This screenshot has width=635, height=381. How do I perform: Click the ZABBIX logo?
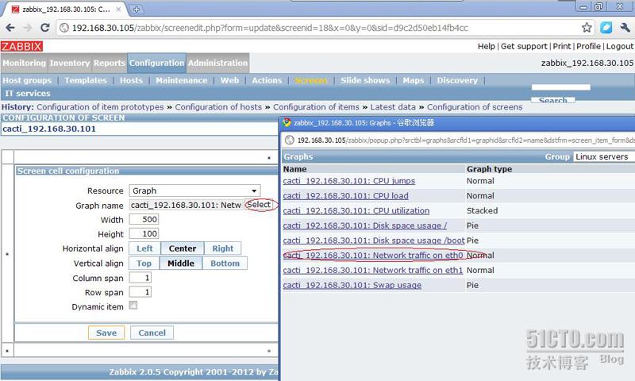pos(21,46)
